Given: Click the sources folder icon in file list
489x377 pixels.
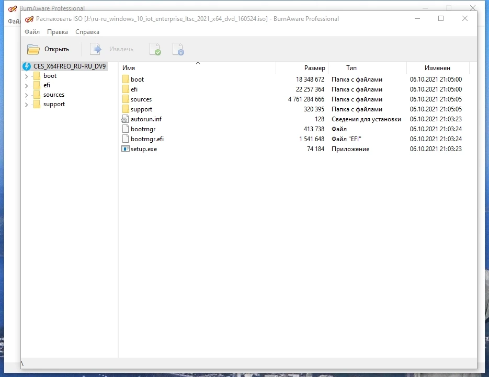Looking at the screenshot, I should [x=126, y=99].
